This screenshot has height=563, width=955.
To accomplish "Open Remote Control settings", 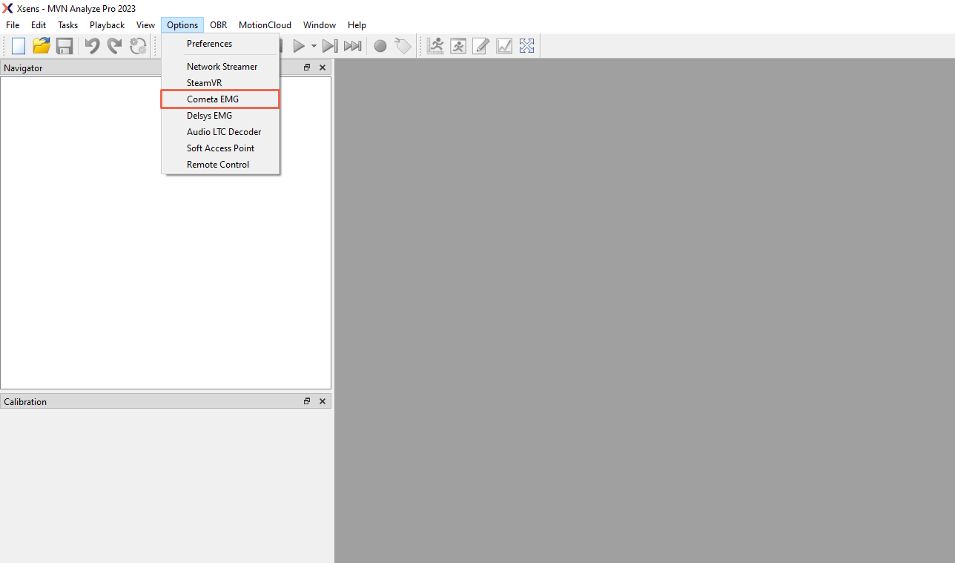I will pos(220,165).
